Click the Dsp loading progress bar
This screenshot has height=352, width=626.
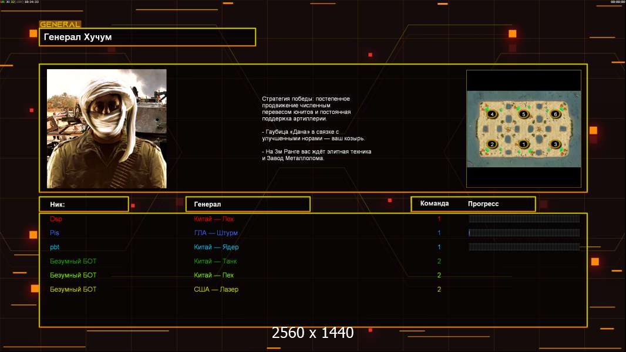(x=524, y=218)
